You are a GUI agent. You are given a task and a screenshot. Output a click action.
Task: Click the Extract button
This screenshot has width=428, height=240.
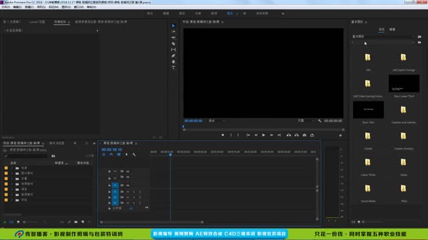[296, 135]
